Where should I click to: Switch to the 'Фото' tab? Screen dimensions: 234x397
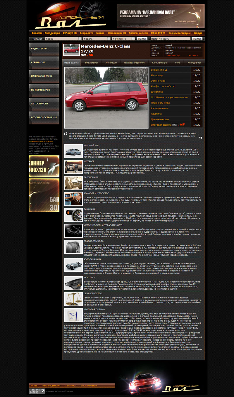(177, 62)
